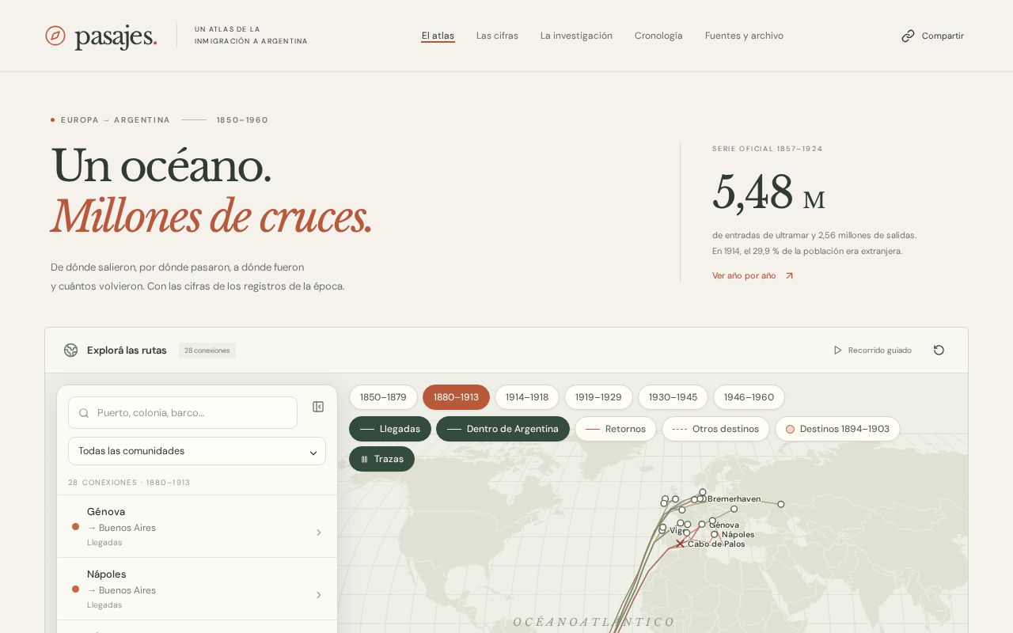Collapse the routes side panel
Viewport: 1013px width, 633px height.
pyautogui.click(x=318, y=407)
